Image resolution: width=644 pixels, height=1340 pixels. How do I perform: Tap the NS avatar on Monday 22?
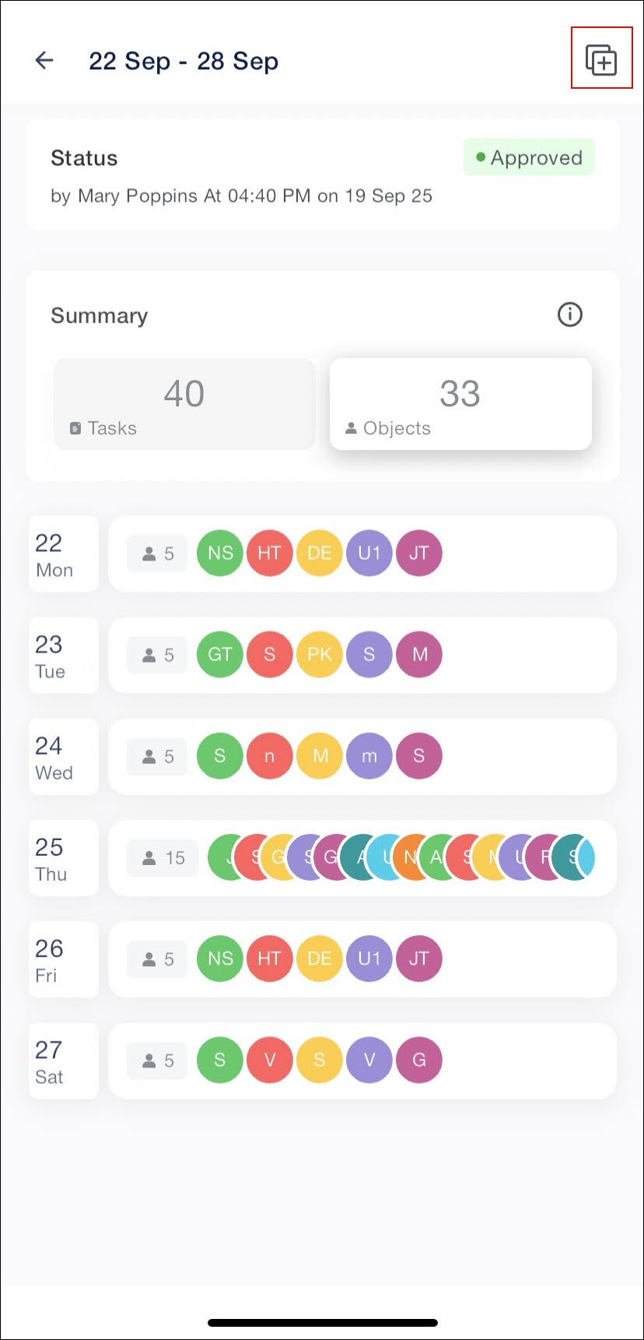220,554
